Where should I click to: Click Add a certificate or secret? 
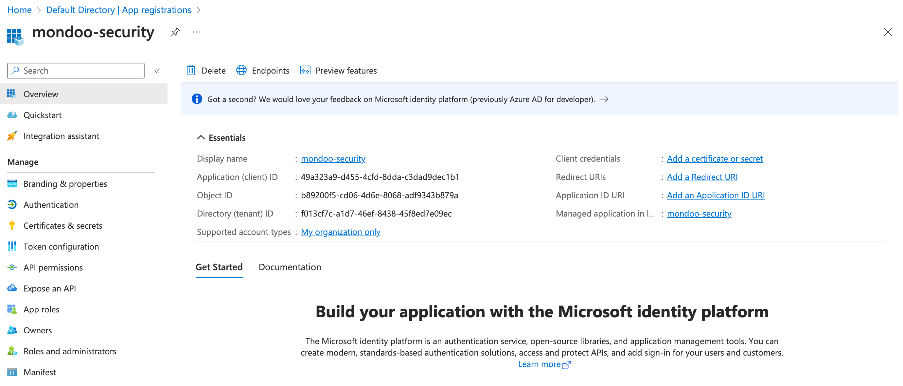pos(715,158)
